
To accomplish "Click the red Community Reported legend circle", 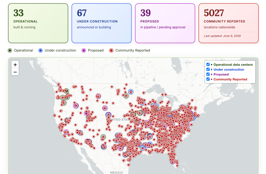I will 111,50.
